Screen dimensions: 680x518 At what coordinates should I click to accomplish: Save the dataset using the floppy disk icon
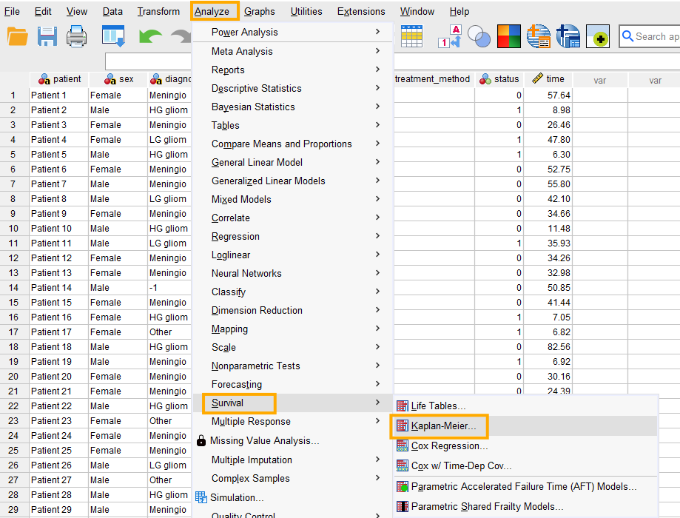47,36
